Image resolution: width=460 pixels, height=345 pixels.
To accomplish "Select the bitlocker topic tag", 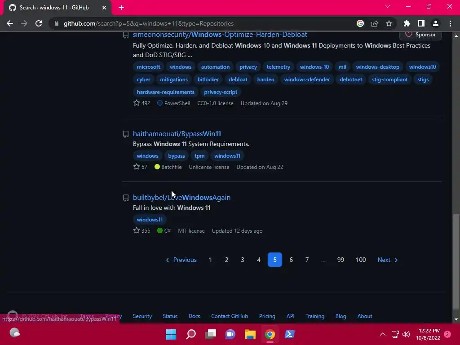I will [208, 80].
